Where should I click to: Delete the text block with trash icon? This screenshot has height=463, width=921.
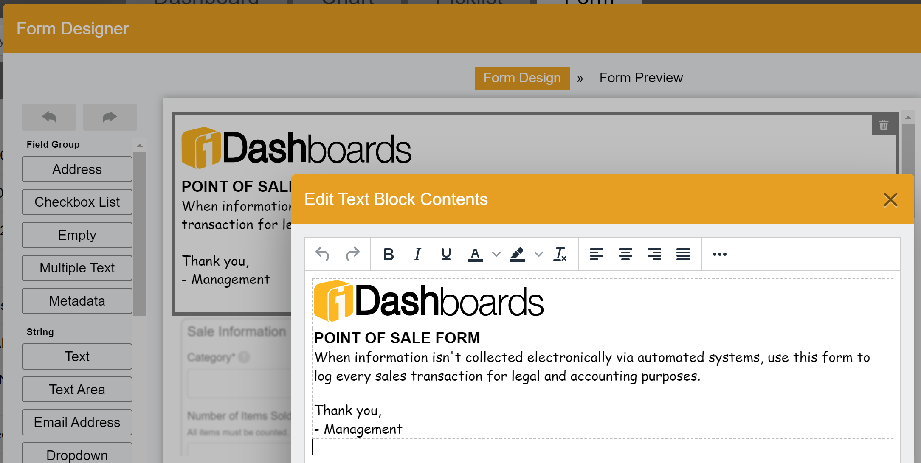coord(884,125)
